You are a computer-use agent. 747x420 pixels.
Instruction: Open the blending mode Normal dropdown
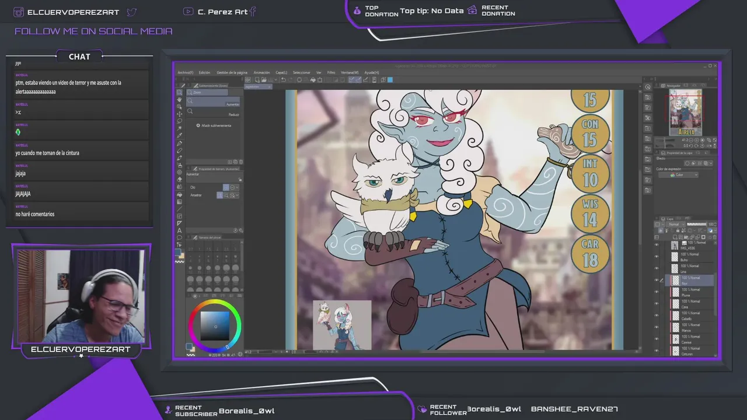click(x=676, y=224)
